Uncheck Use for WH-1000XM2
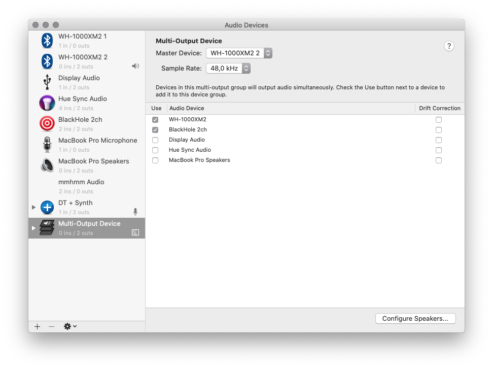 155,120
